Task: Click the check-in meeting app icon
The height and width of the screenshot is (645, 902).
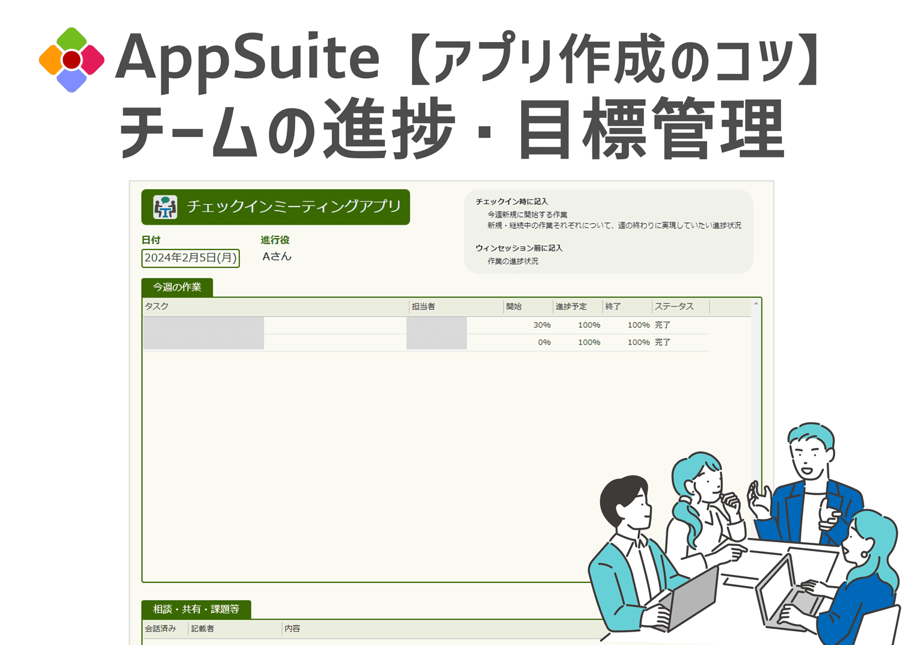Action: tap(165, 207)
